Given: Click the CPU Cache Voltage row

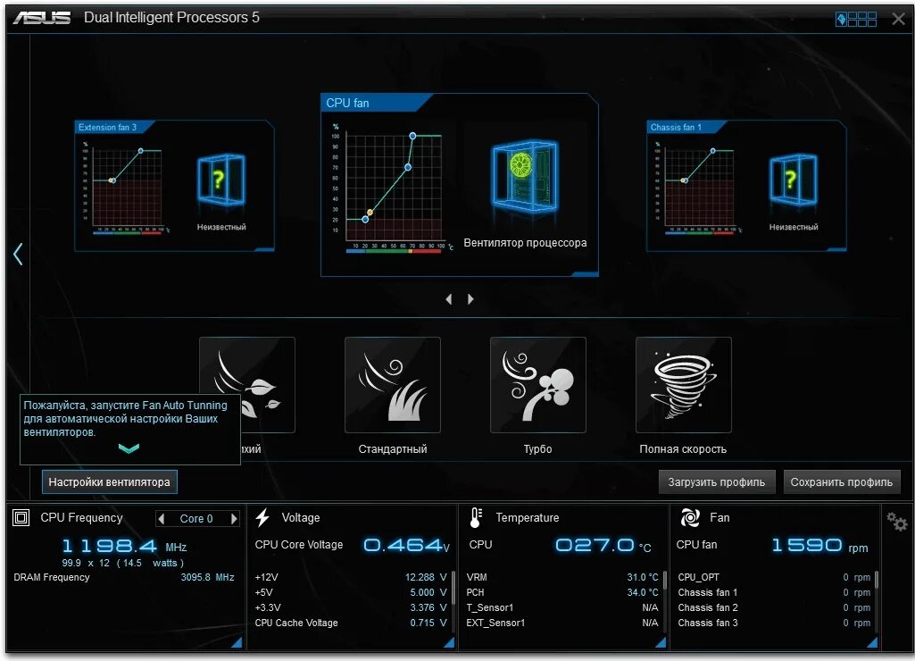Looking at the screenshot, I should coord(351,623).
